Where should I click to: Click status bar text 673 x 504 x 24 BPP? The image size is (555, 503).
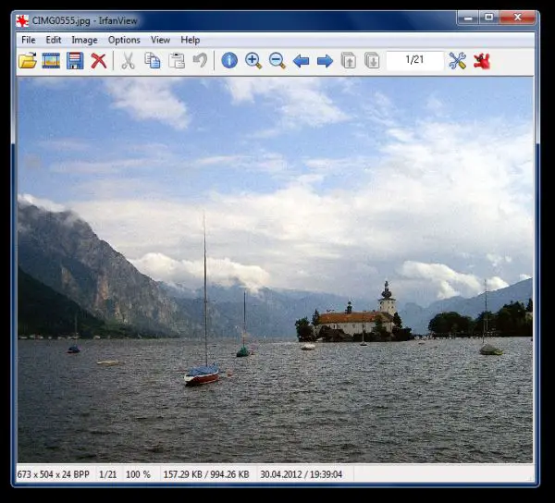[x=53, y=474]
